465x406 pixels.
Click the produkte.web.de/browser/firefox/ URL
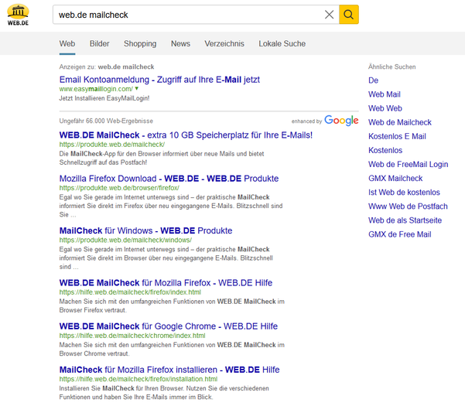pos(119,188)
